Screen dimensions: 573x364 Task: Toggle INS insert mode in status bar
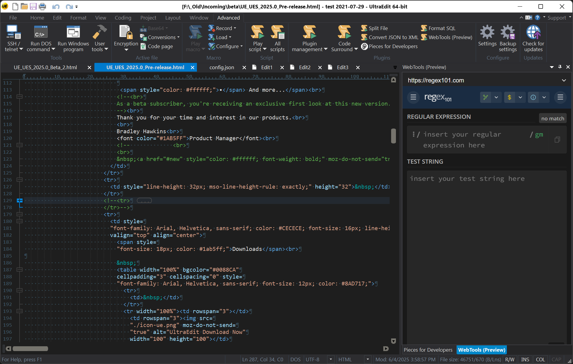pos(525,359)
